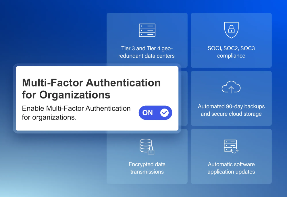This screenshot has height=197, width=287.
Task: Click the 'Enable Multi-Factor Authentication' description text
Action: tap(76, 112)
